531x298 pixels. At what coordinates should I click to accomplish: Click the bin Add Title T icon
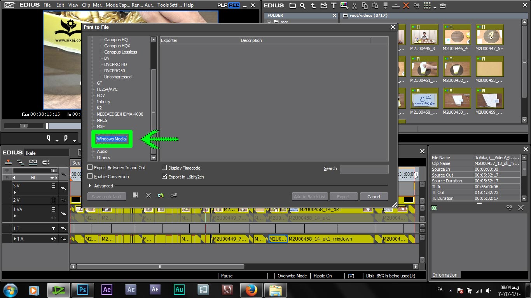coord(334,5)
